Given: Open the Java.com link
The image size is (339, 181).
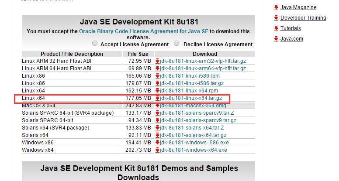Looking at the screenshot, I should click(292, 39).
